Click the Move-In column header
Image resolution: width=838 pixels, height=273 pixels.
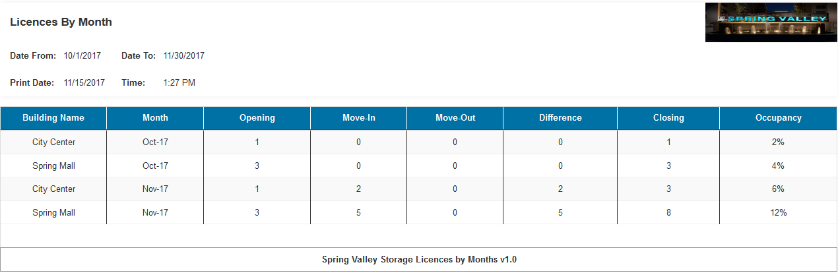tap(359, 118)
